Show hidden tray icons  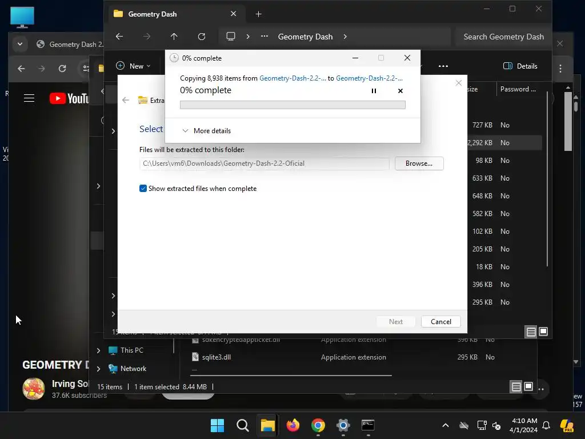(446, 425)
